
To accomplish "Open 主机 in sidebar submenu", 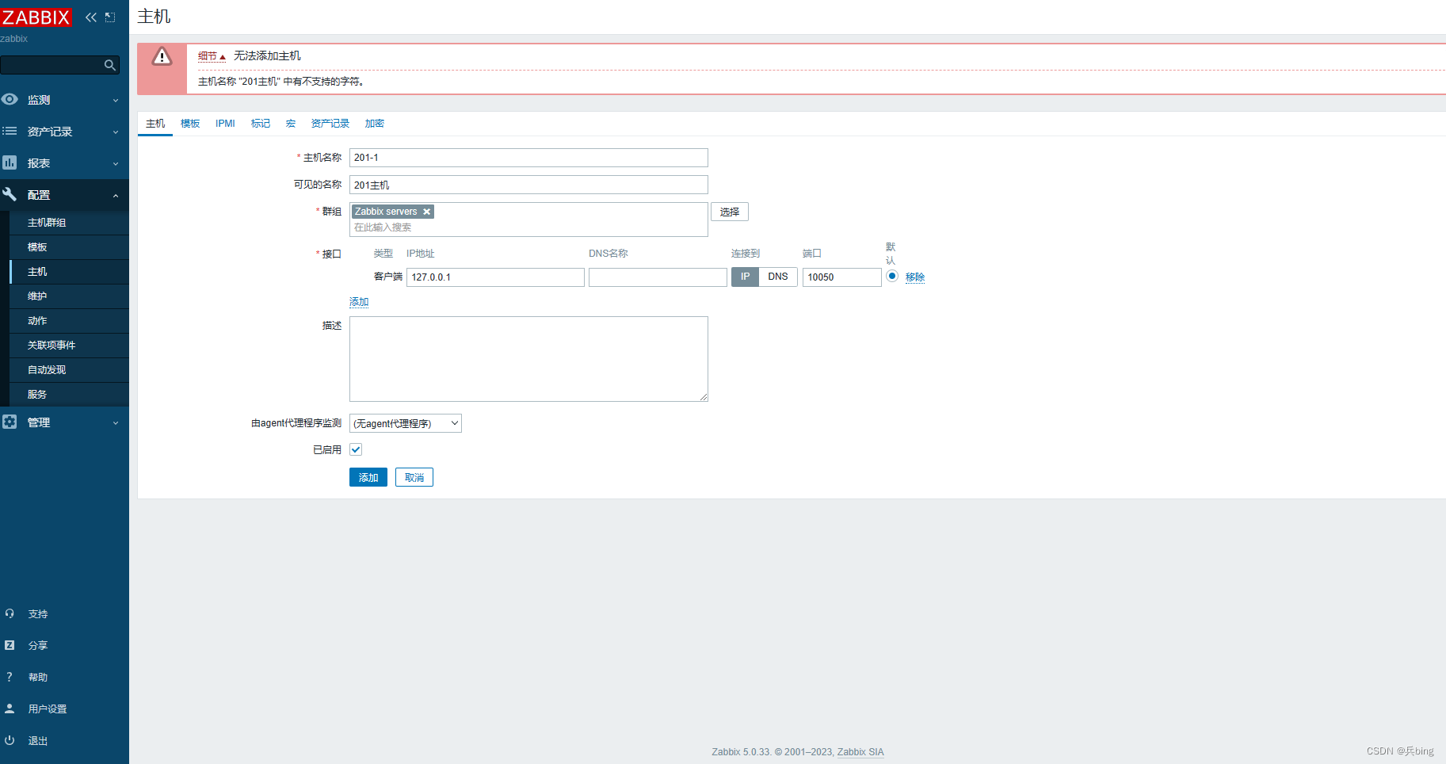I will coord(69,272).
